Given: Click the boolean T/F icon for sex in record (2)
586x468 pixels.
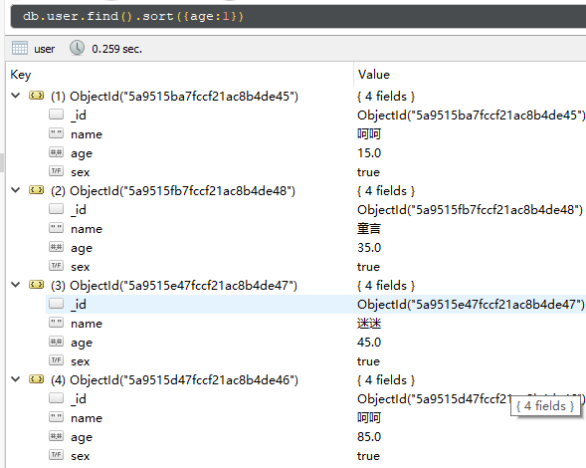Looking at the screenshot, I should [56, 266].
